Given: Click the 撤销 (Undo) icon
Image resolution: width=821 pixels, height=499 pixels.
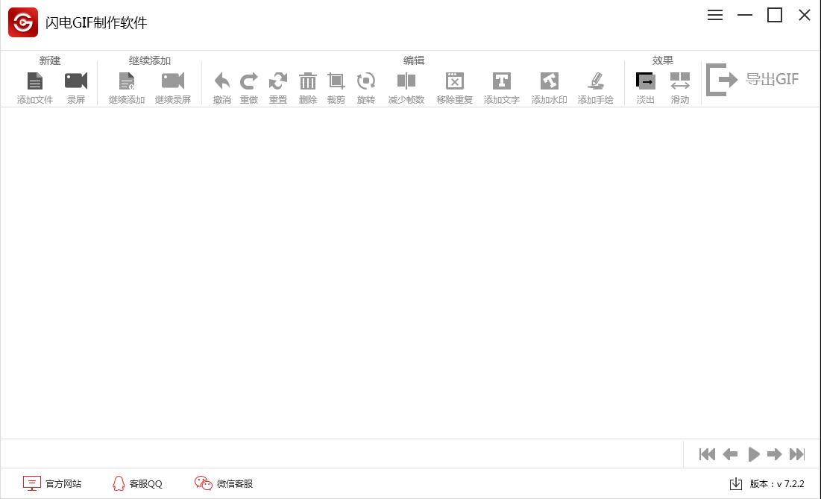Looking at the screenshot, I should (221, 84).
